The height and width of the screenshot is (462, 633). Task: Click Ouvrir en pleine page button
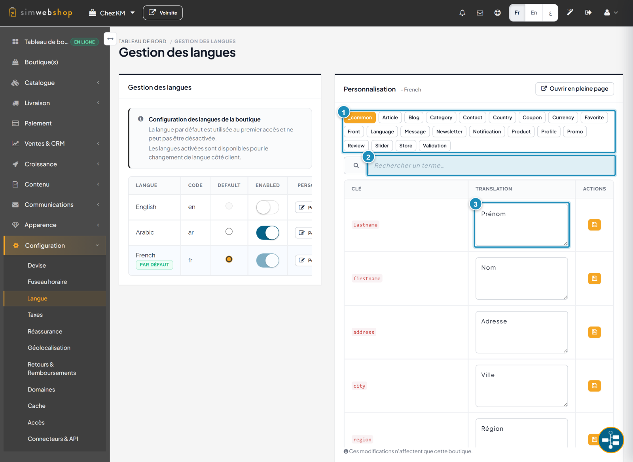574,89
